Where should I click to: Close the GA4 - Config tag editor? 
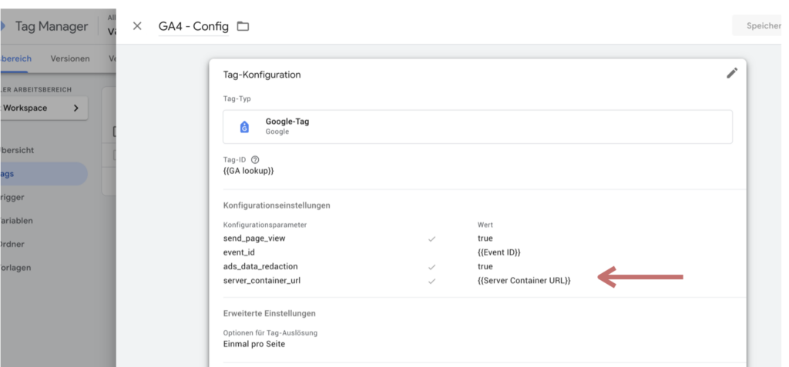[137, 26]
